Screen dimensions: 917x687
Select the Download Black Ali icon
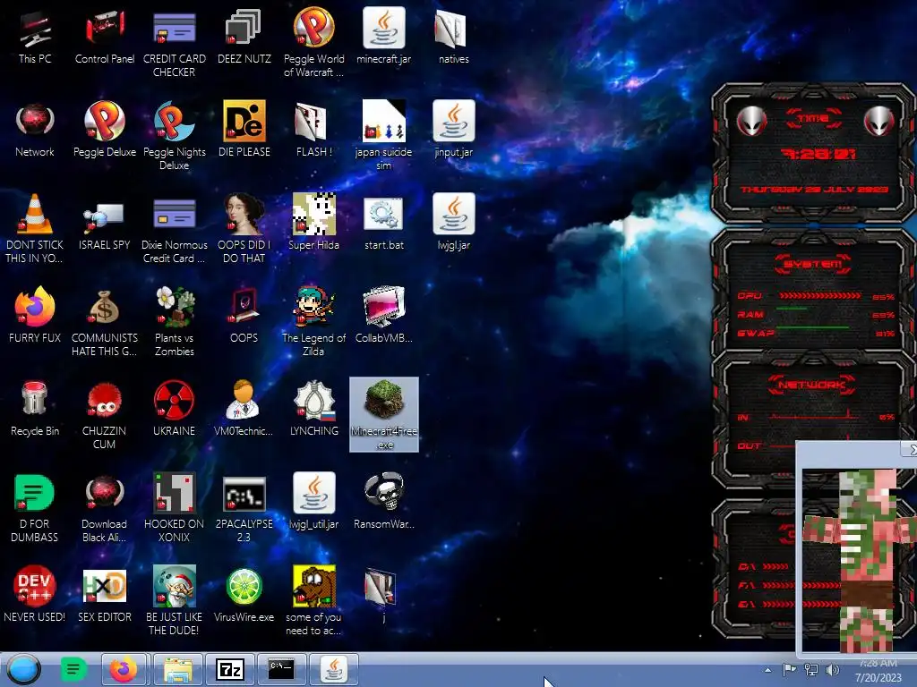[x=105, y=493]
